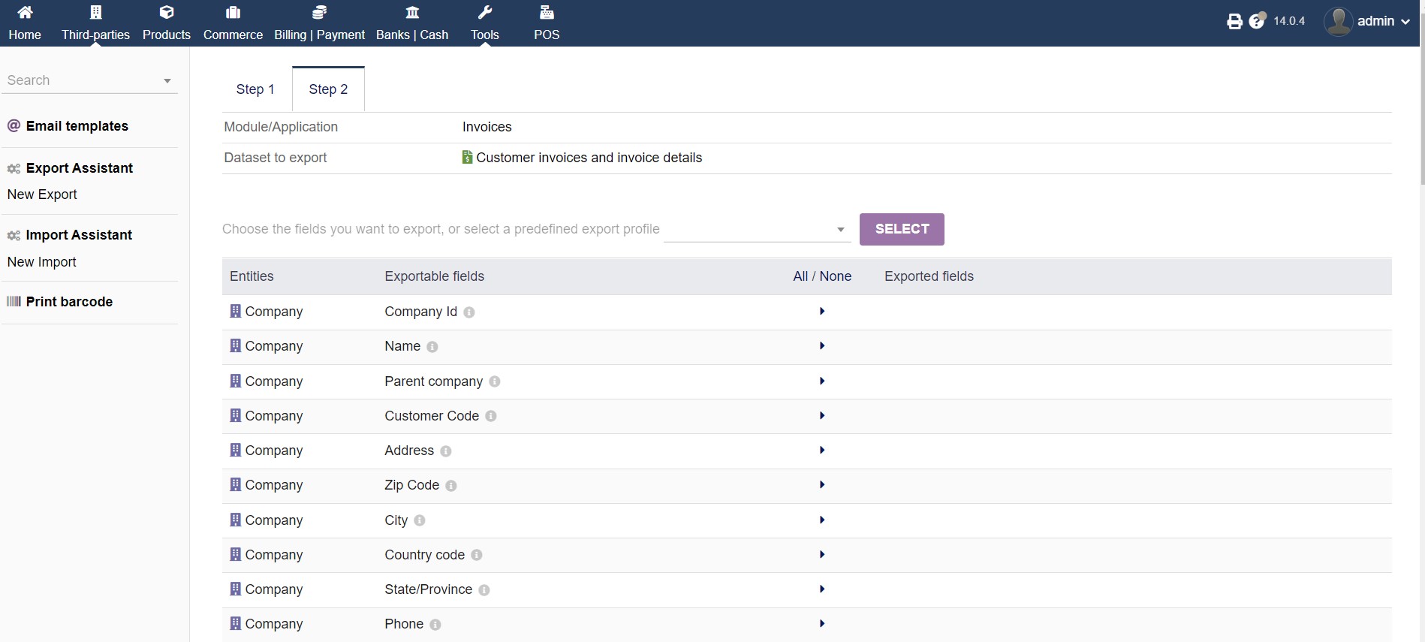Open Banks | Cash module icon

tap(412, 13)
